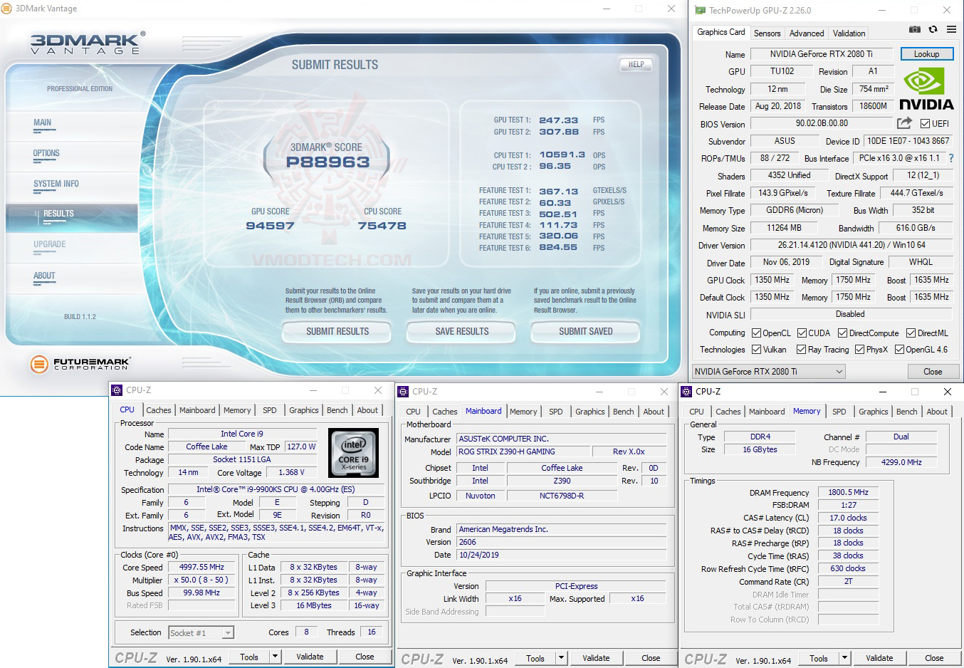Click the 3DMark Vantage title icon
The image size is (964, 668).
pos(7,9)
